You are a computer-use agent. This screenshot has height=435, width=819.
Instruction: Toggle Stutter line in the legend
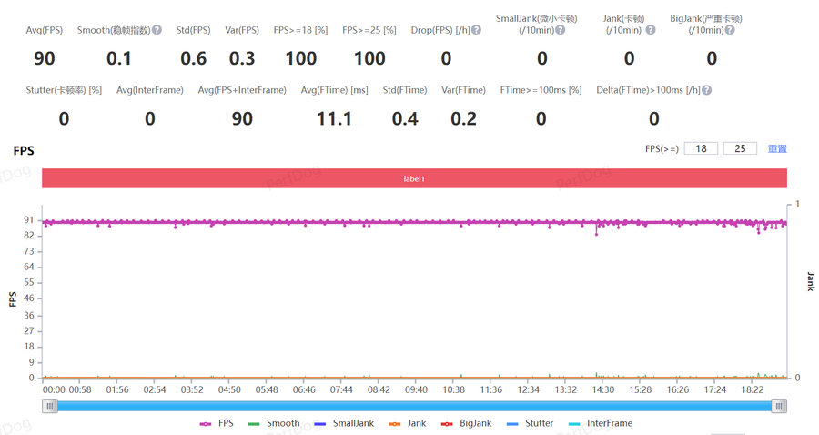pyautogui.click(x=529, y=423)
